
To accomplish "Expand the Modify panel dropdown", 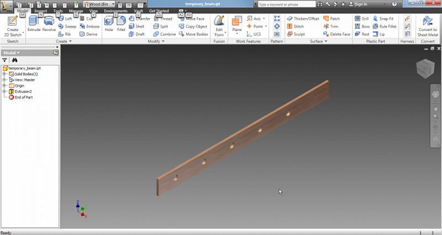I will pyautogui.click(x=156, y=41).
